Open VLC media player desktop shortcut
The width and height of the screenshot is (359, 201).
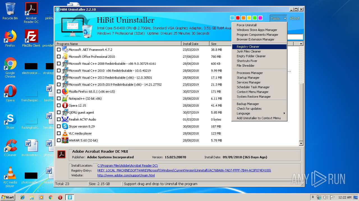coord(10,177)
